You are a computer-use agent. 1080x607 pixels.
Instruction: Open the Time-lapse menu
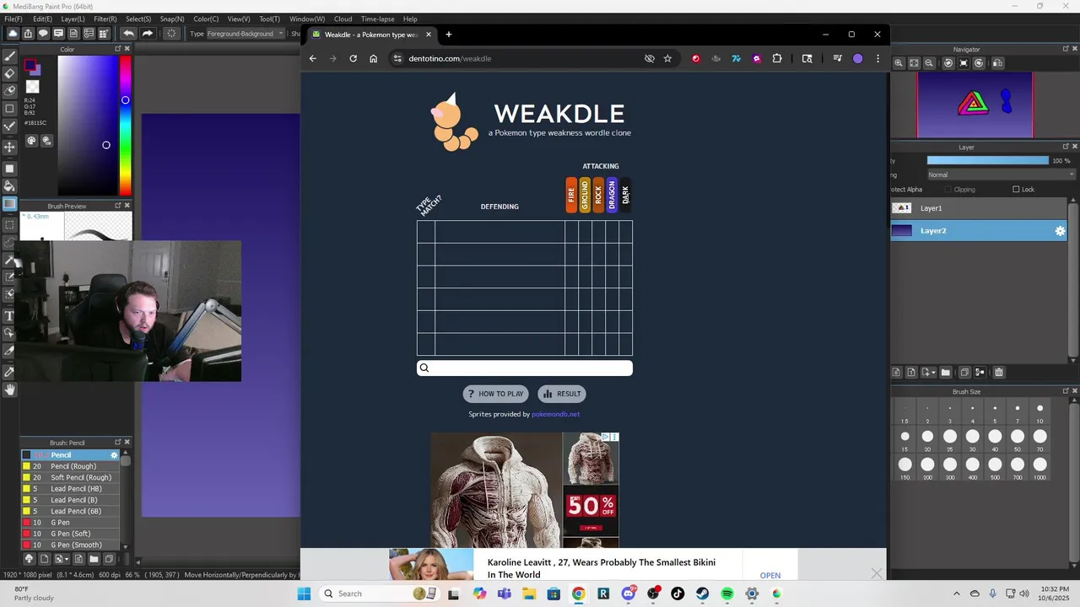tap(377, 19)
